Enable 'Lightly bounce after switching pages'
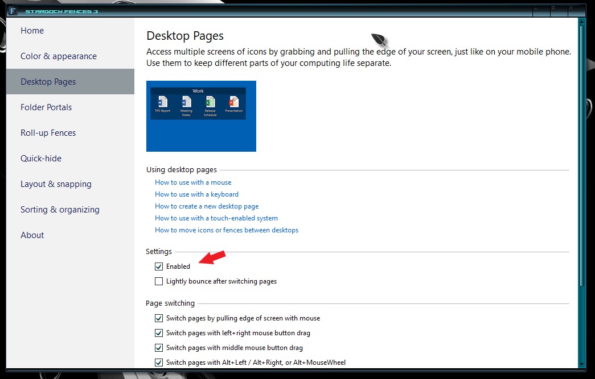 (159, 281)
